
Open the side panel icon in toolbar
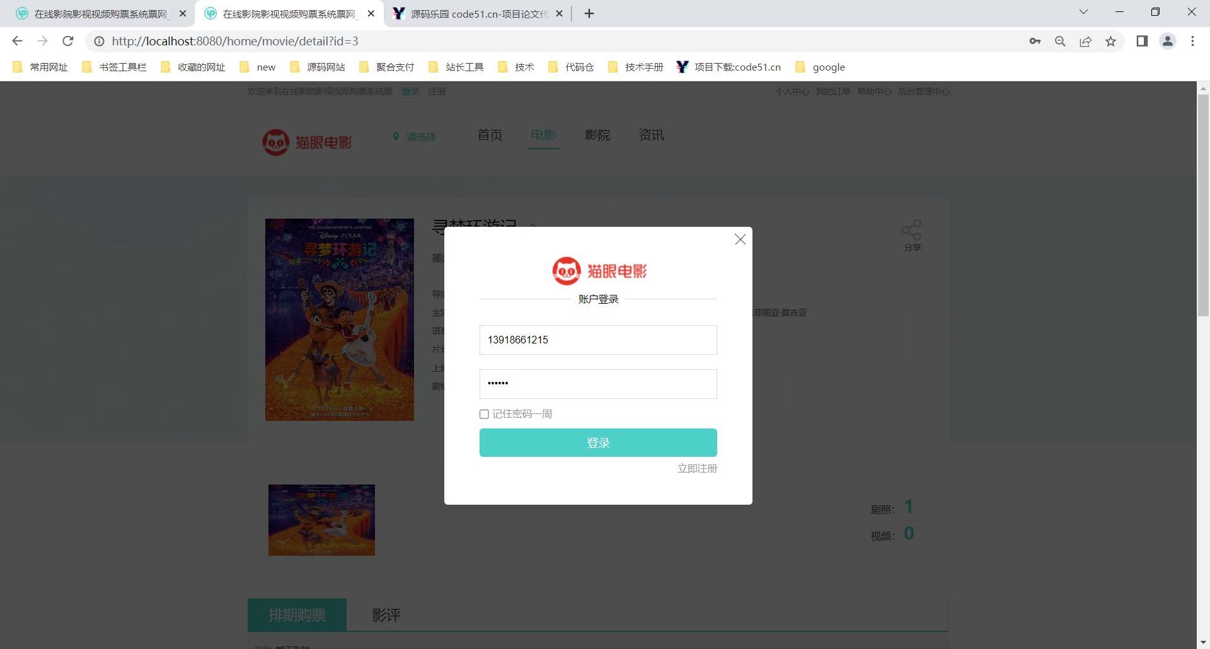1141,41
